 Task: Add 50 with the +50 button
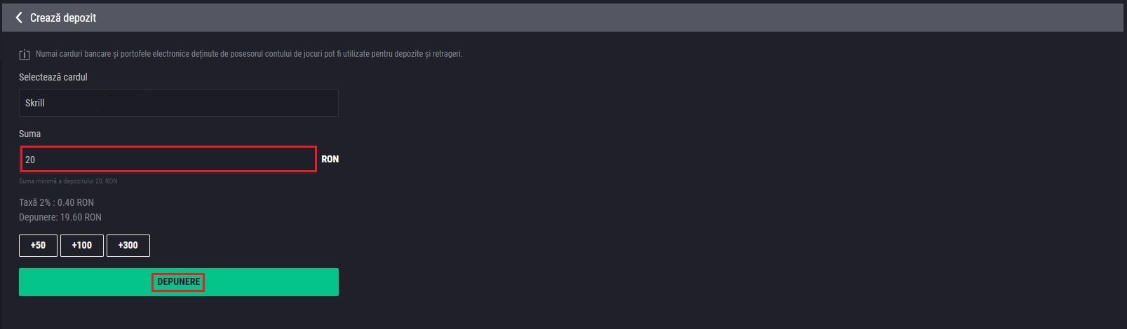(38, 246)
